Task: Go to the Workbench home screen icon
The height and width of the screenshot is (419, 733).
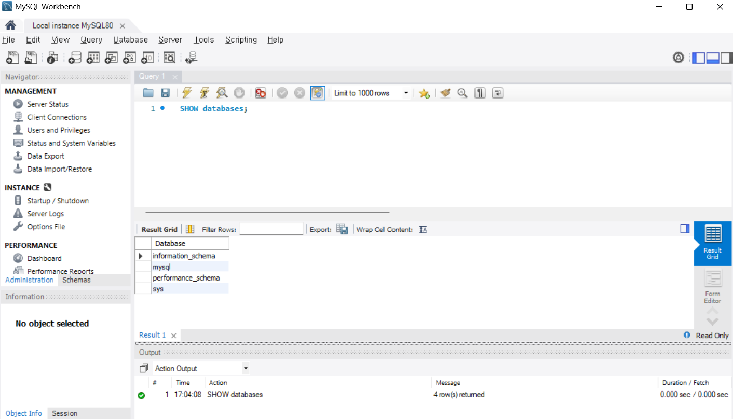Action: (x=10, y=25)
